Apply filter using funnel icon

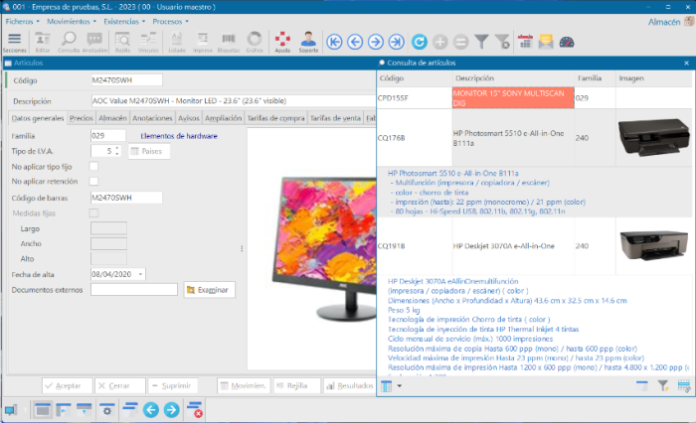[481, 42]
